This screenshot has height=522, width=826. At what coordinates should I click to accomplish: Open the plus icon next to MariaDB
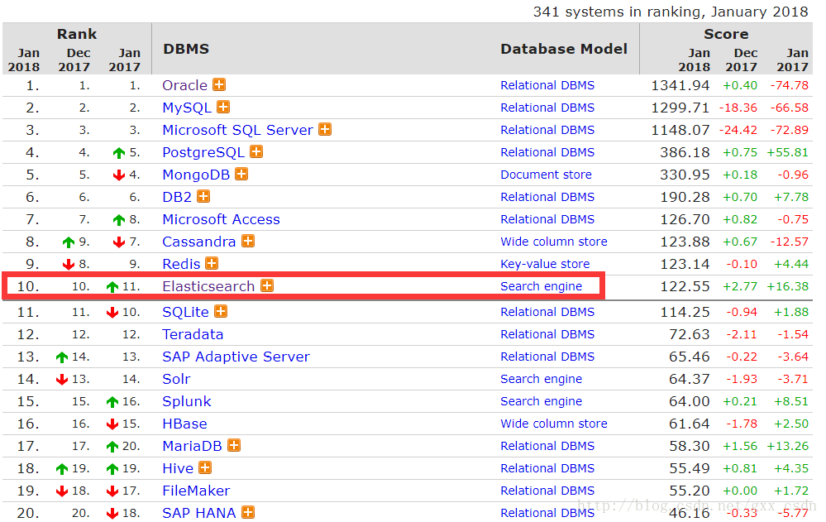tap(234, 445)
